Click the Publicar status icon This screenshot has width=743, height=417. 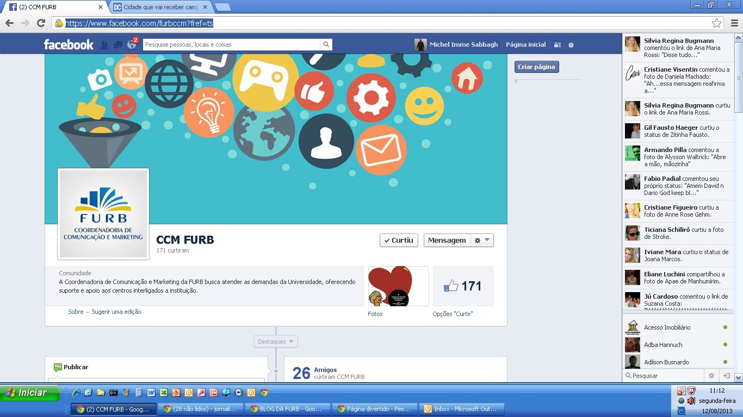58,367
